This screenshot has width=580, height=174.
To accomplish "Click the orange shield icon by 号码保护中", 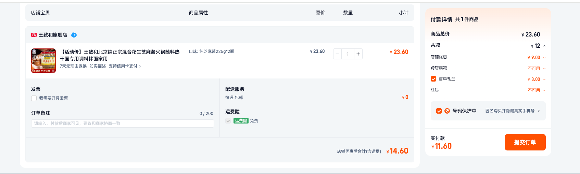I will pyautogui.click(x=447, y=111).
